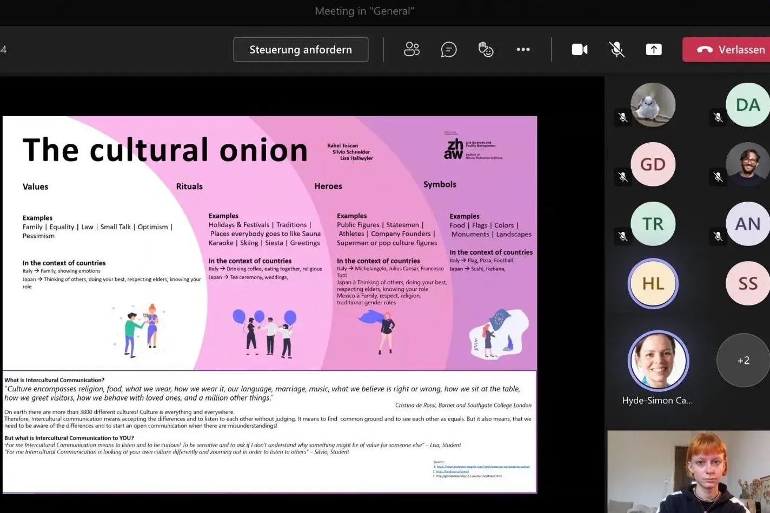
Task: Select the Hyde-Simon participant photo
Action: point(658,361)
